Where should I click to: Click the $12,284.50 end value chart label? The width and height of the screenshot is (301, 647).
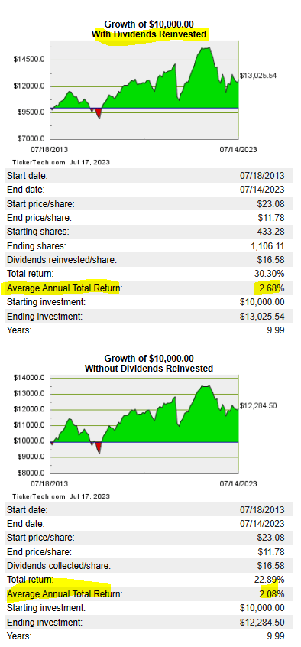(258, 405)
